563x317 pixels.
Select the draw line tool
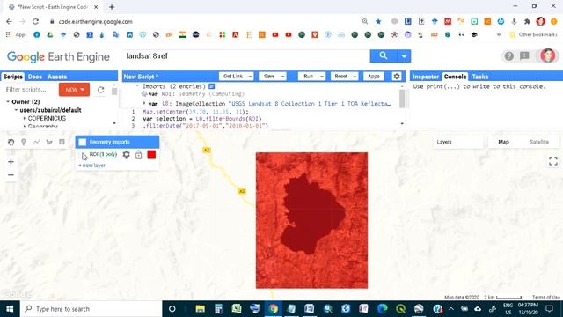click(36, 143)
